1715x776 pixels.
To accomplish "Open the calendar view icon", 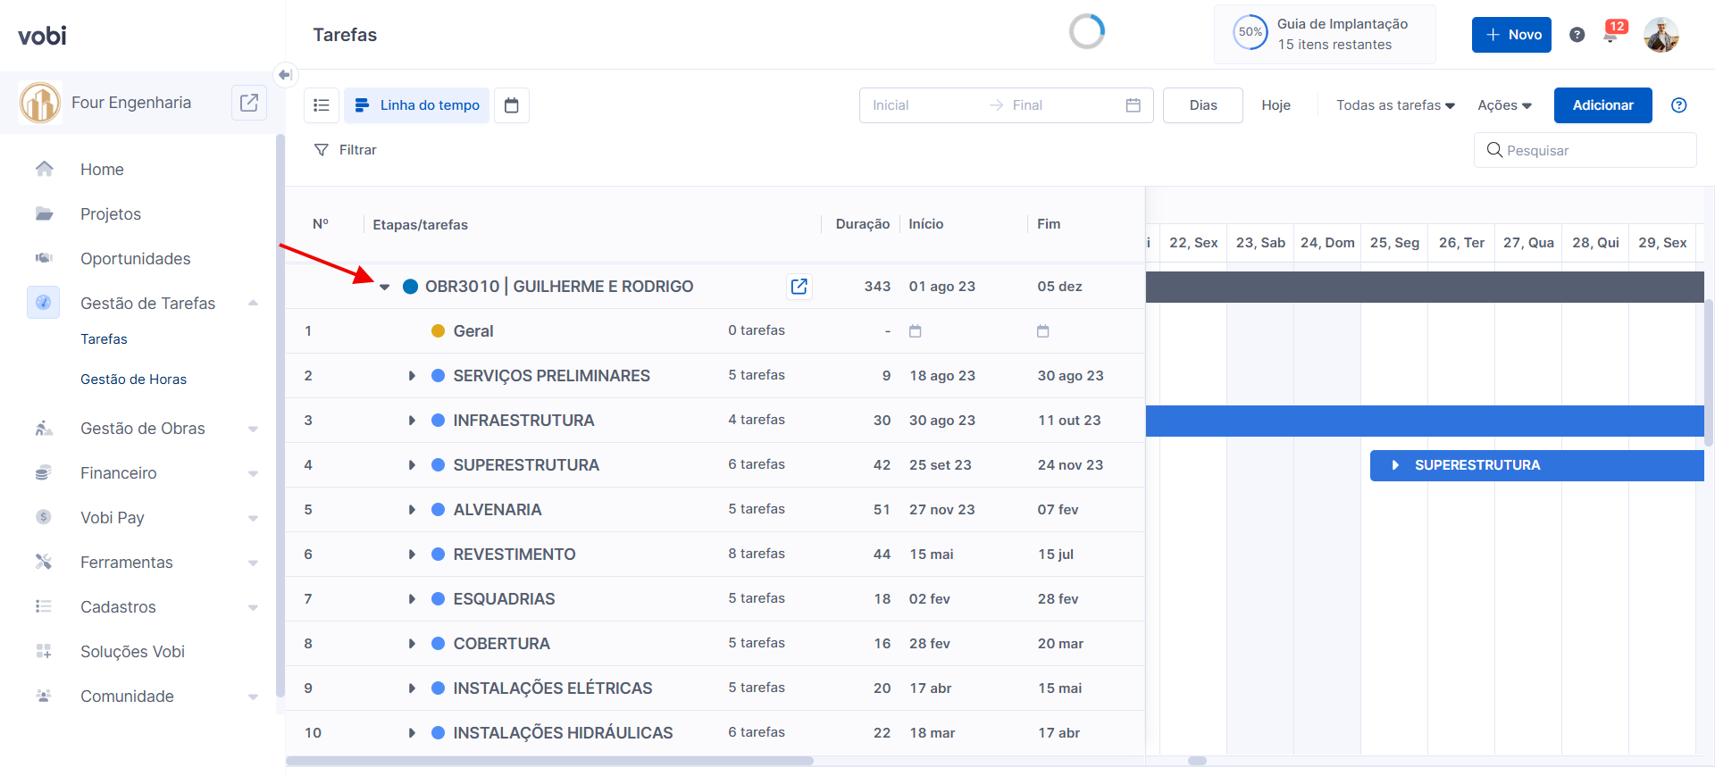I will pos(512,105).
